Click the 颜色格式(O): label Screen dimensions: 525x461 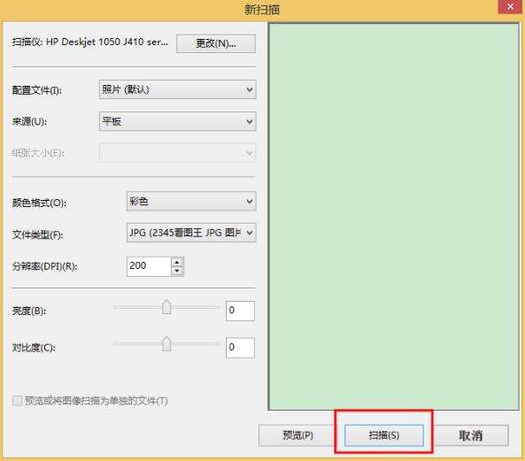click(x=39, y=203)
